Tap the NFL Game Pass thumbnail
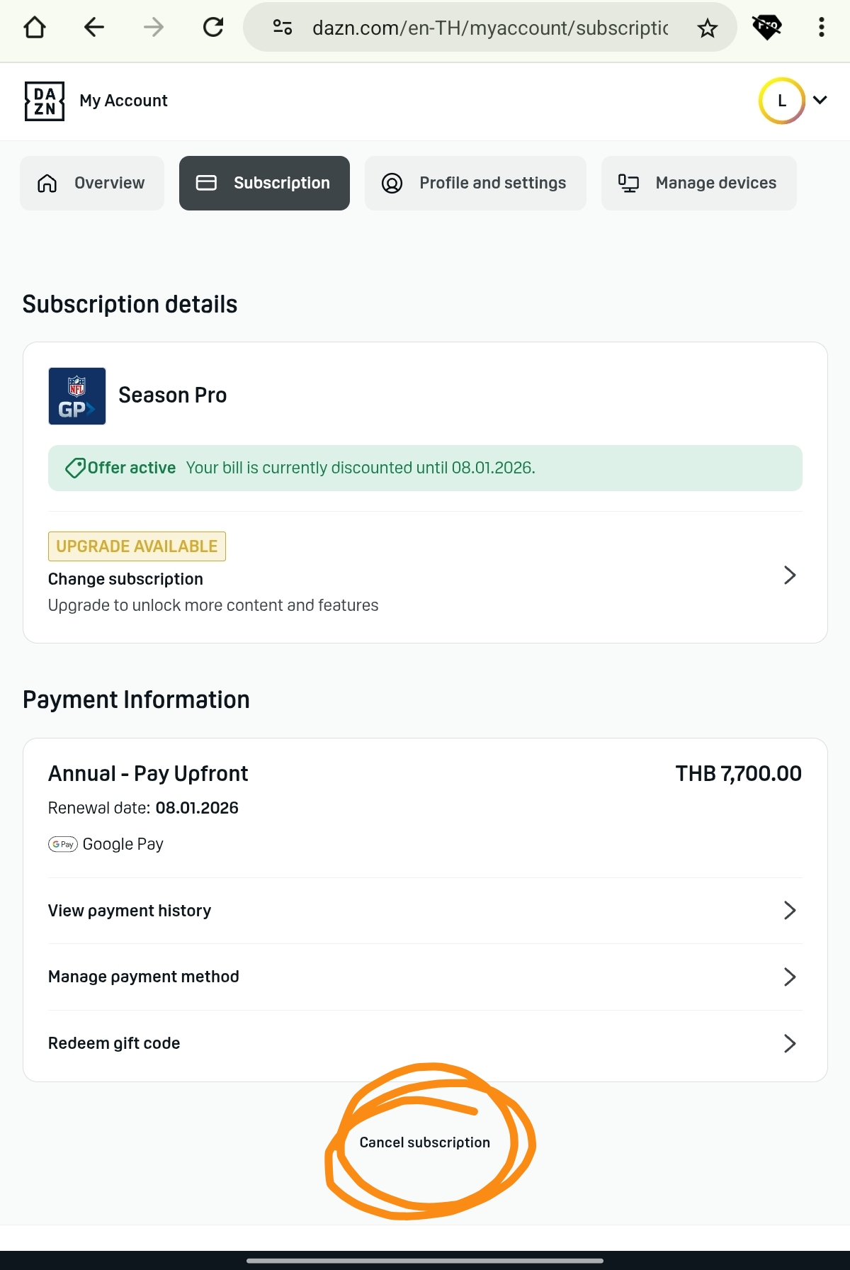The height and width of the screenshot is (1270, 850). 76,396
